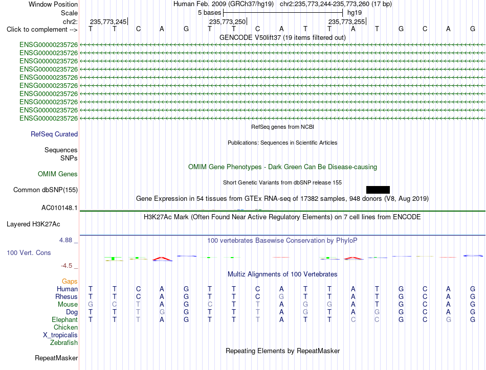Open the RepeatMasker track label
The height and width of the screenshot is (370, 486).
pyautogui.click(x=56, y=358)
